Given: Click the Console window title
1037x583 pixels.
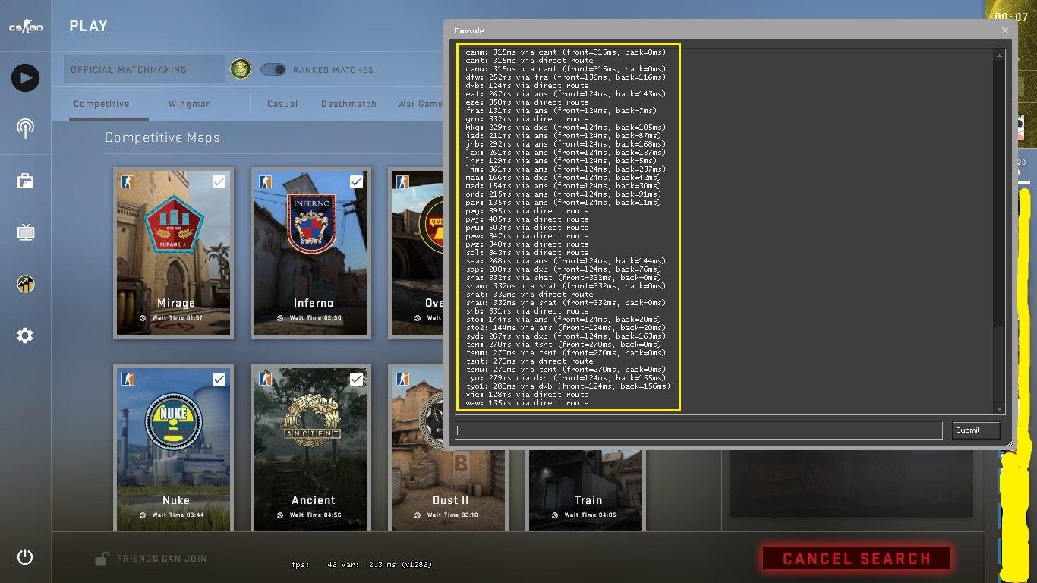Looking at the screenshot, I should 468,30.
